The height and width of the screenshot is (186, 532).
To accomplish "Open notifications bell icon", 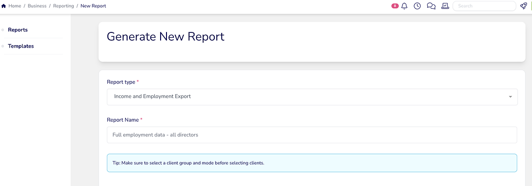I will [x=404, y=6].
